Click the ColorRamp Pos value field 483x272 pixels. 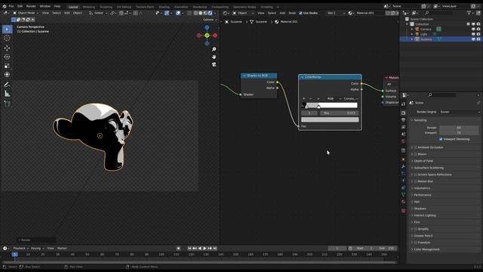340,113
